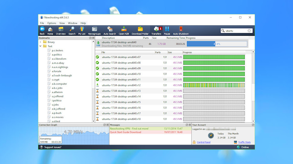Open My List from toolbar

[82, 30]
